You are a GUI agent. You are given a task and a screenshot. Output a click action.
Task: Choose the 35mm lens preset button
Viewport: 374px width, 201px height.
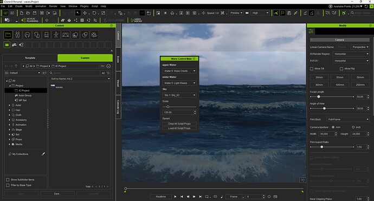[x=340, y=77]
